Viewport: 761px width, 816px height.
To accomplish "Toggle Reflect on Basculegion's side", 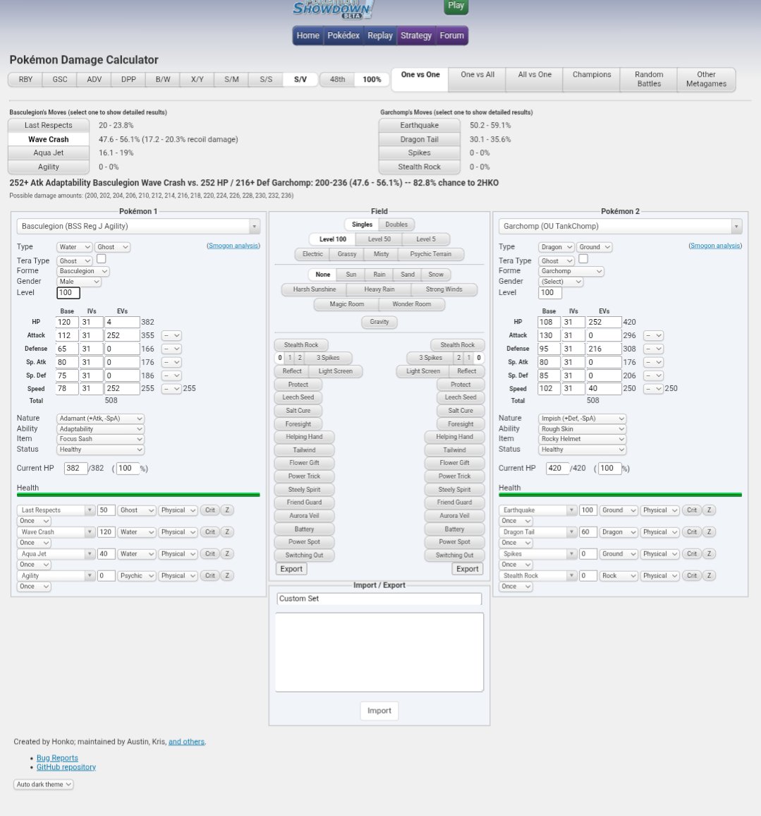I will [x=292, y=371].
